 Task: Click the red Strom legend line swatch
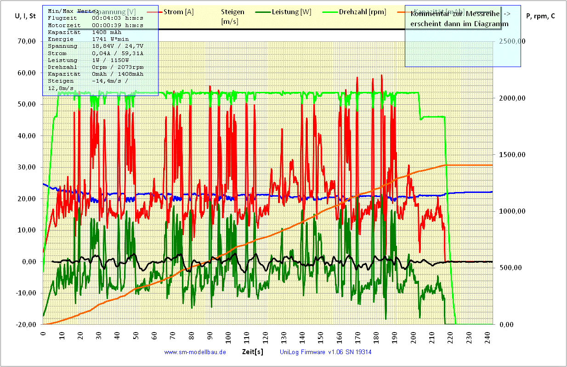154,12
